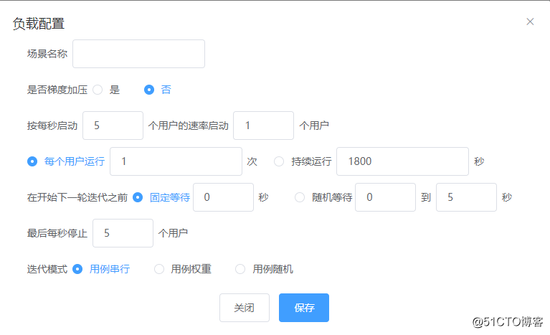The width and height of the screenshot is (550, 335).
Task: Choose 随机等待 radio option
Action: point(300,197)
